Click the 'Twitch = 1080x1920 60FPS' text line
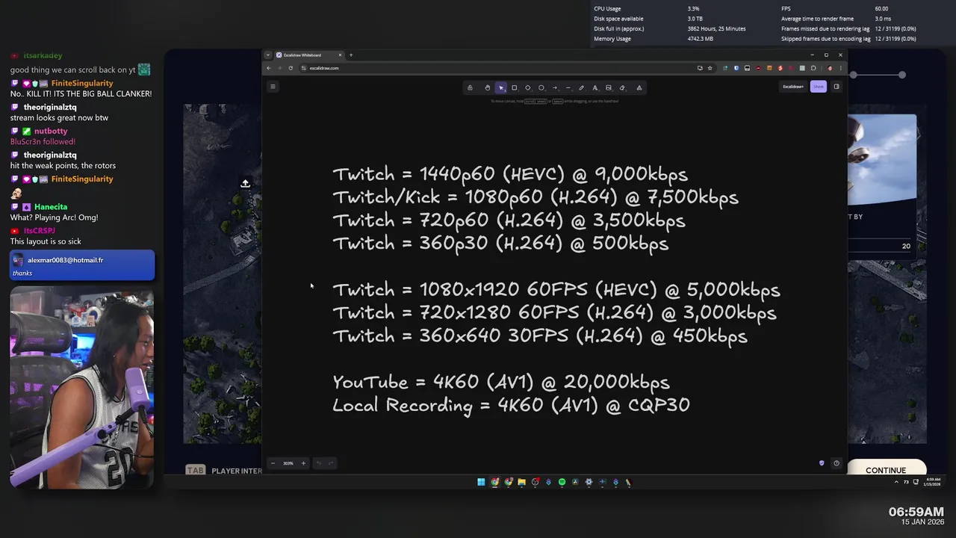This screenshot has width=956, height=538. point(556,290)
